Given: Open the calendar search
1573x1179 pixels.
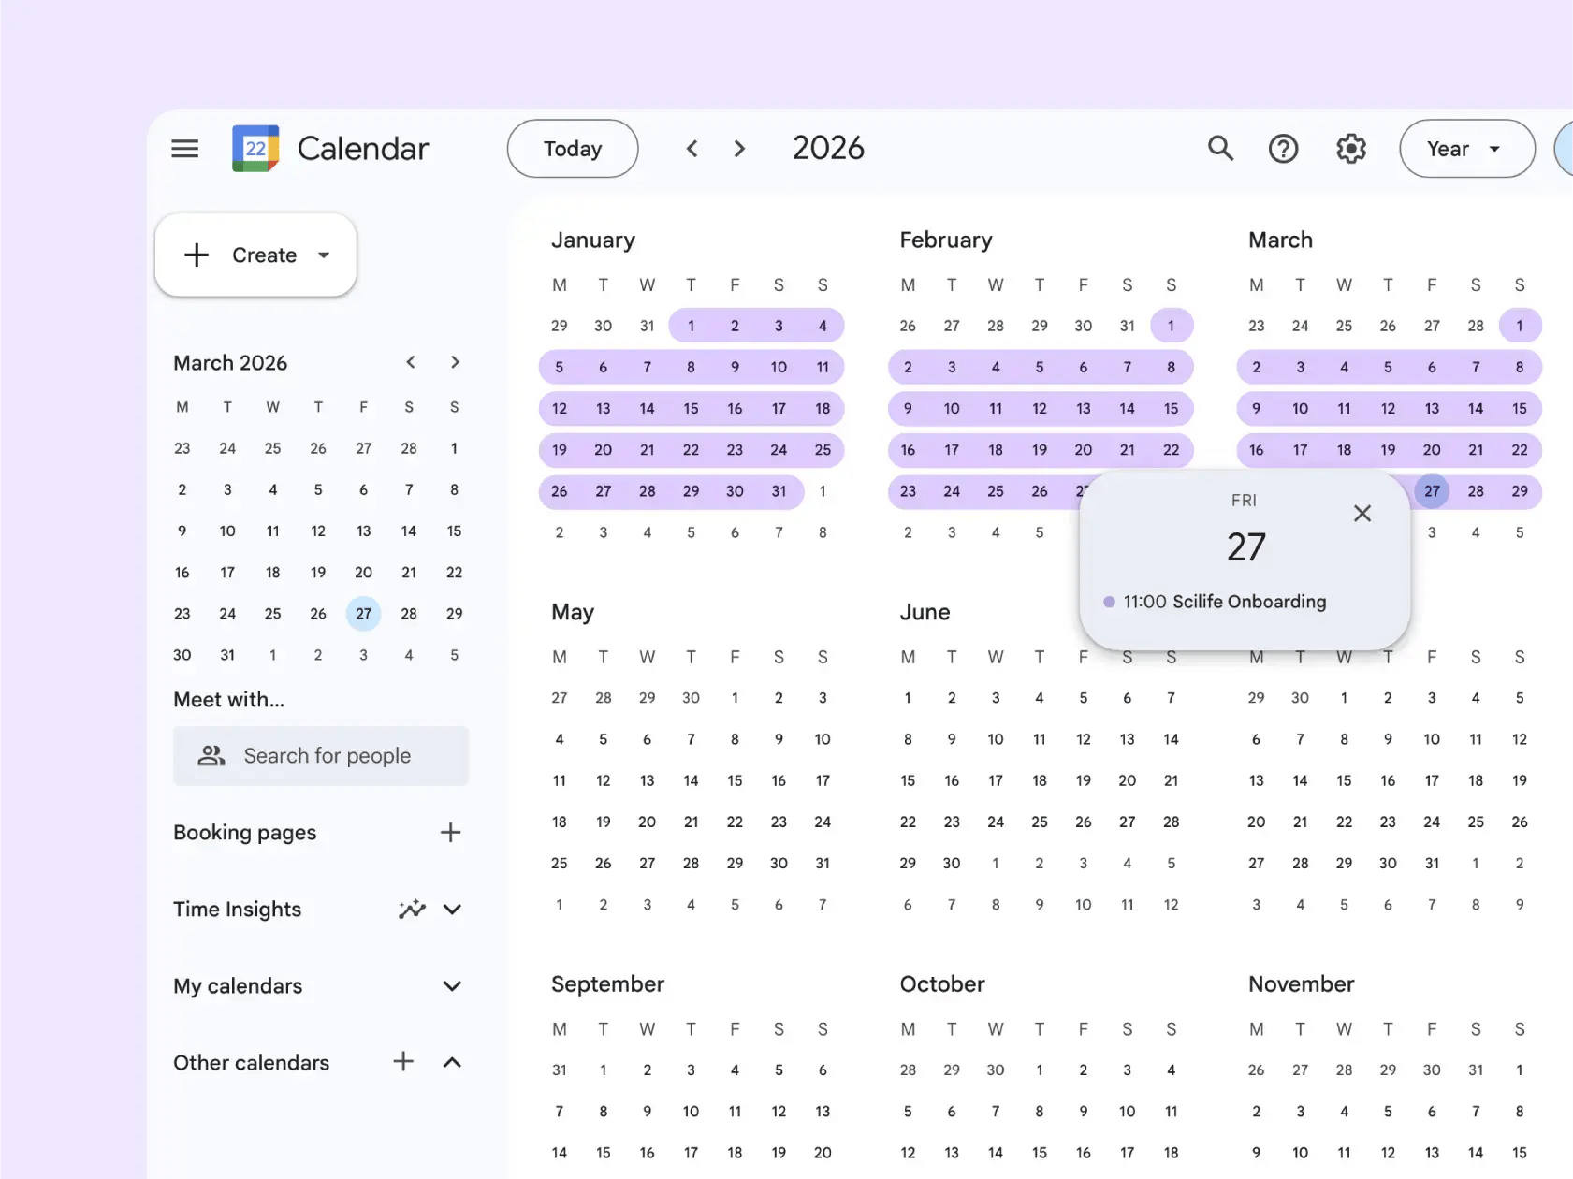Looking at the screenshot, I should [1220, 148].
